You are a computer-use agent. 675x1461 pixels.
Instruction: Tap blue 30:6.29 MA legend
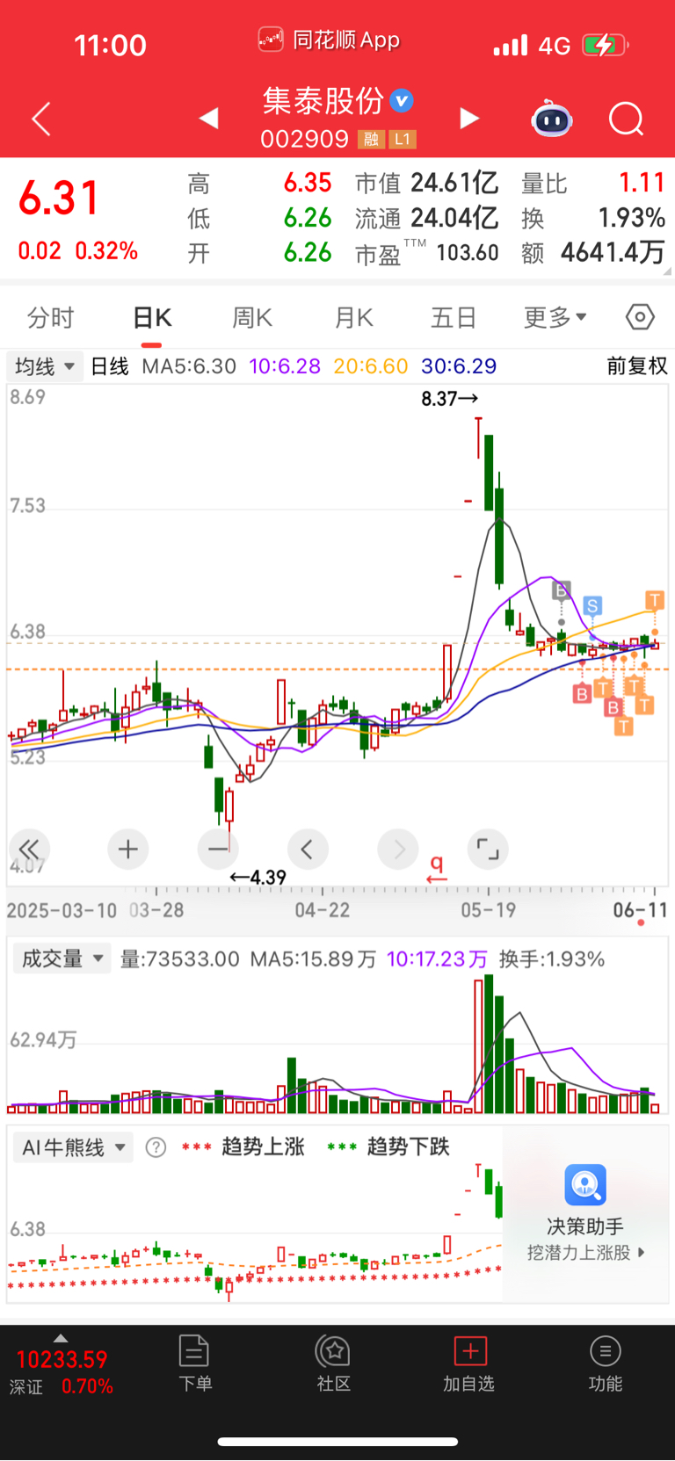tap(459, 366)
